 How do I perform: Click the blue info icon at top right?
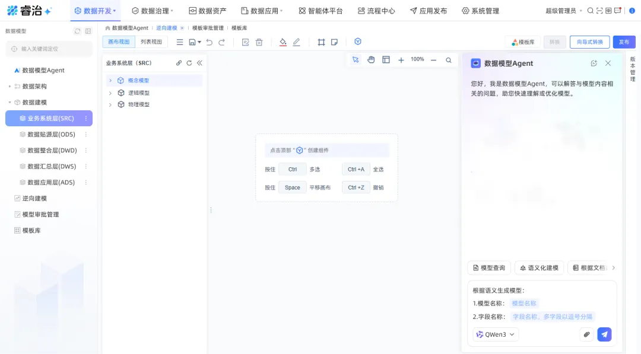point(632,11)
